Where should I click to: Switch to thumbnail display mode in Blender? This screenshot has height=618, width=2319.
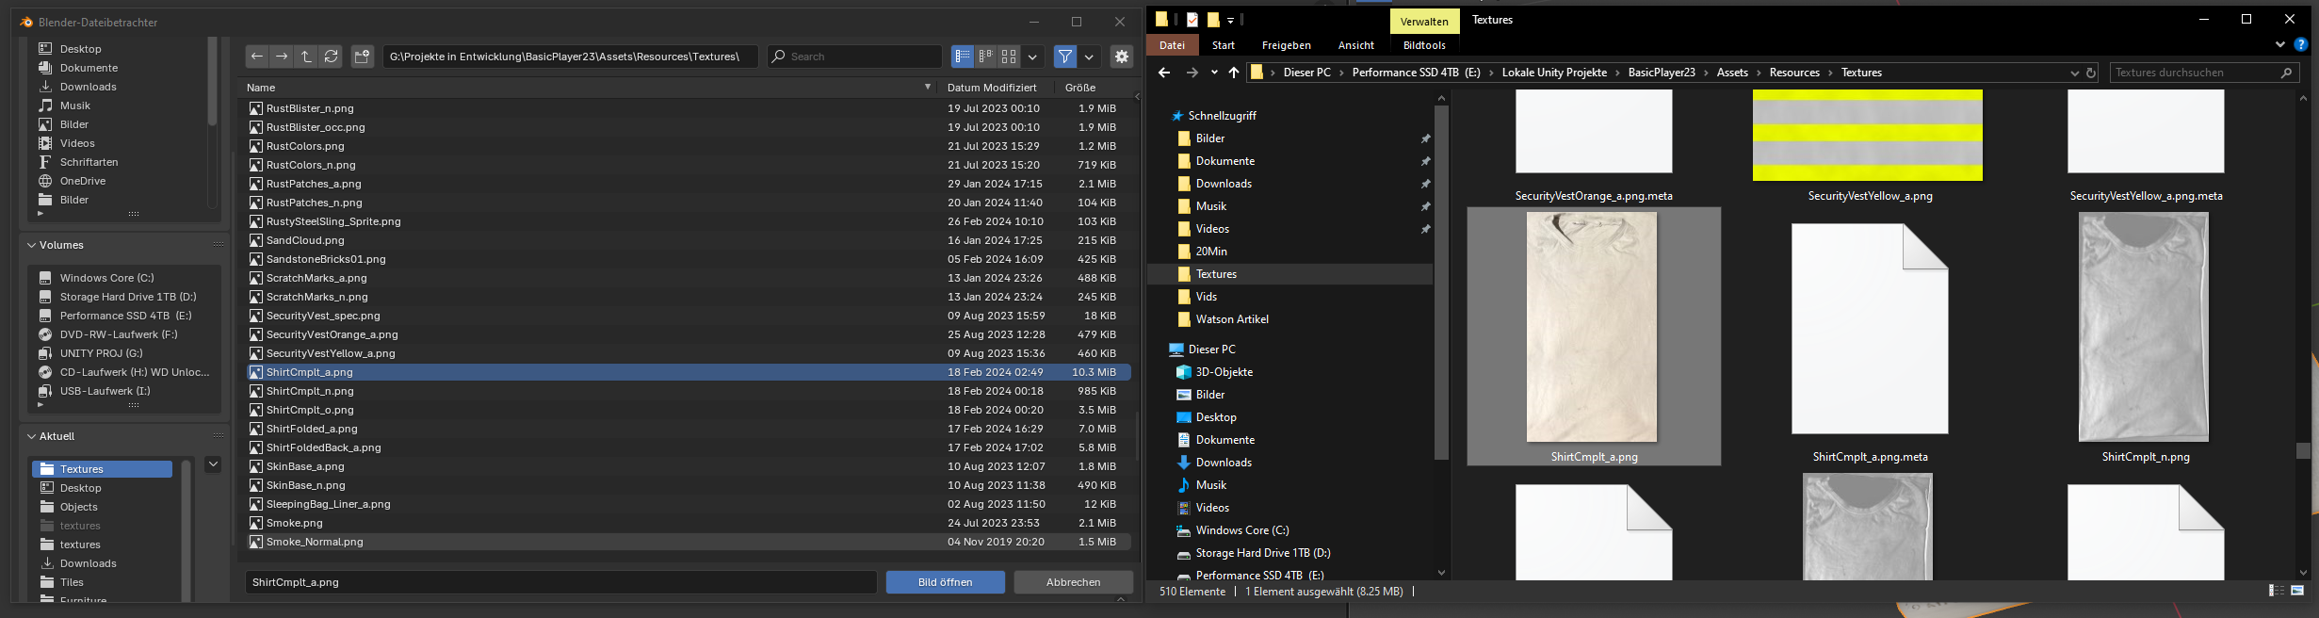pos(1009,57)
